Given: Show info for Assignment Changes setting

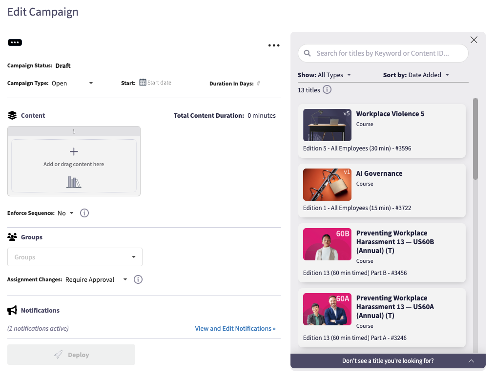Looking at the screenshot, I should click(x=138, y=279).
